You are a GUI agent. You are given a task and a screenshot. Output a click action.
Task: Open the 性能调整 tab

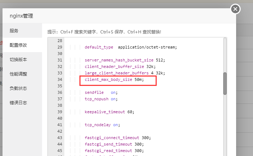pyautogui.click(x=22, y=74)
